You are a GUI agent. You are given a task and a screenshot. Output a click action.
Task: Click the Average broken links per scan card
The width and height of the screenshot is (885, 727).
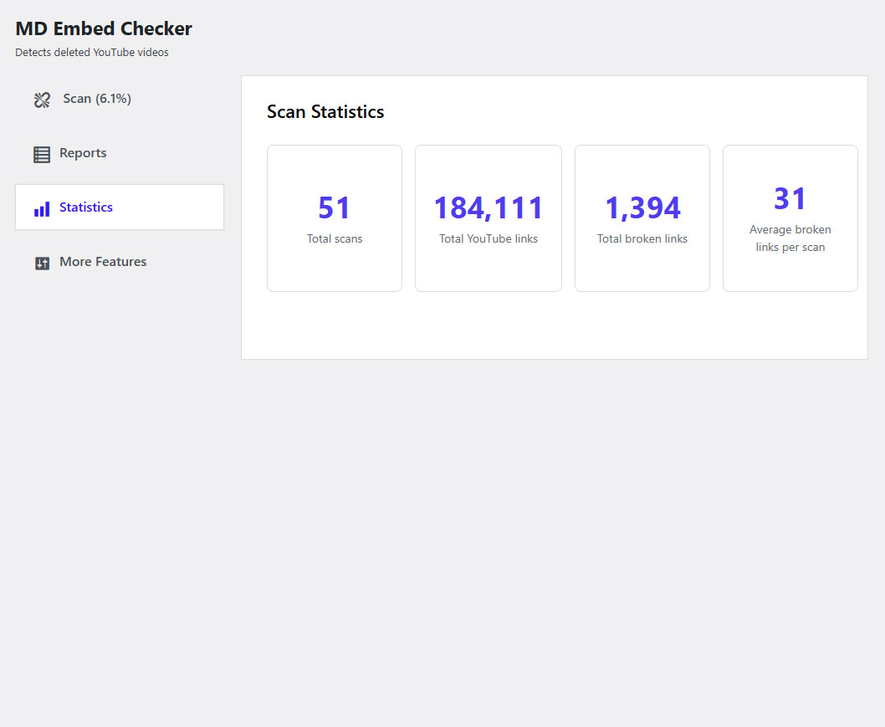point(790,218)
